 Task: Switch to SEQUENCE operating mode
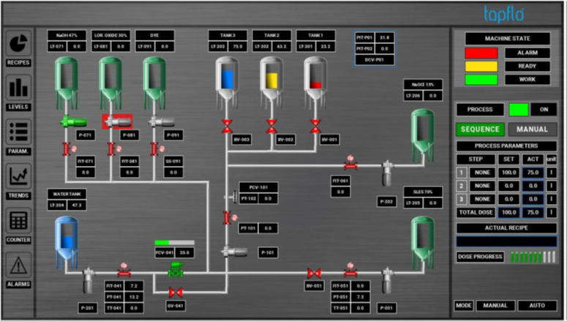pos(479,129)
